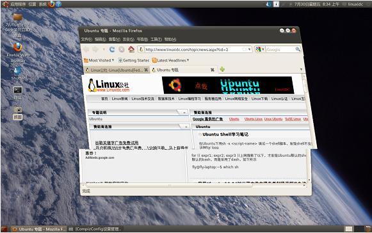Open a new tab with the green plus
372x233 pixels.
[x=222, y=70]
